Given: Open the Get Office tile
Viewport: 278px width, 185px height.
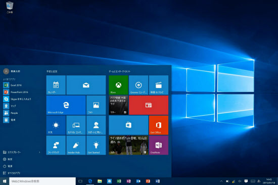Looking at the screenshot, I should 159,125.
